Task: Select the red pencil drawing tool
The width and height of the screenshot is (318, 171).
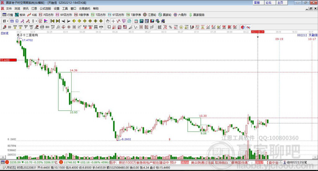Action: coord(4,27)
